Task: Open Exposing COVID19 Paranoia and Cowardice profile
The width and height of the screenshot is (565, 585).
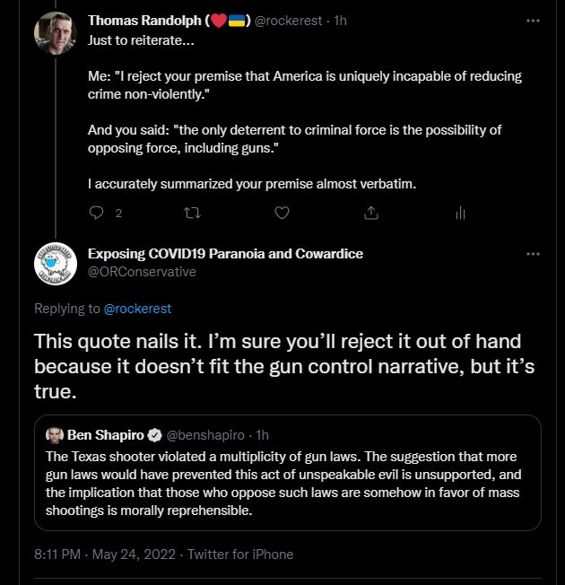Action: click(x=225, y=254)
